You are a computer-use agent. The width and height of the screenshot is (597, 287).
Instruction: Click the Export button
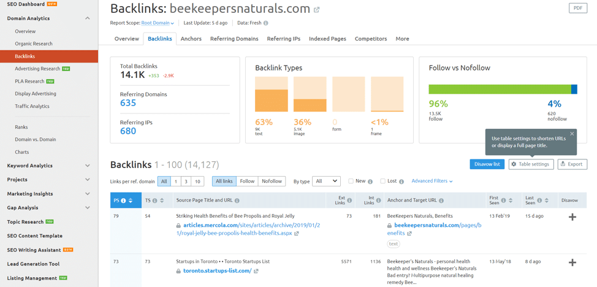point(572,164)
